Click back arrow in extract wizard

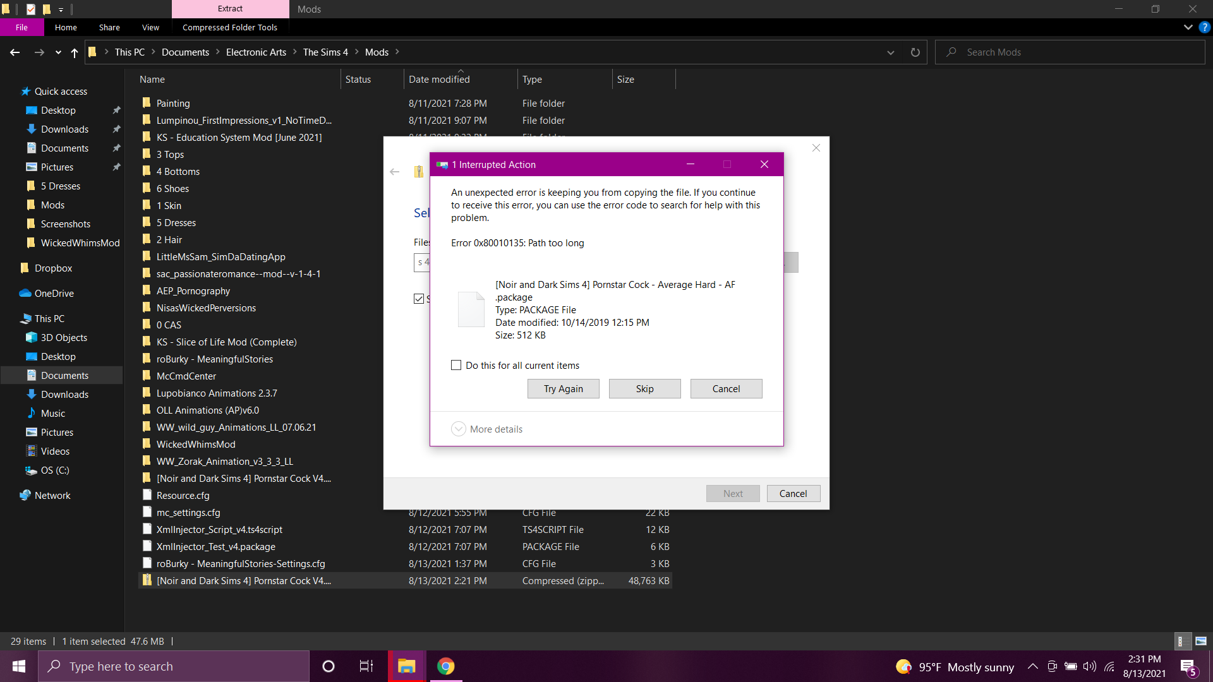click(x=395, y=172)
